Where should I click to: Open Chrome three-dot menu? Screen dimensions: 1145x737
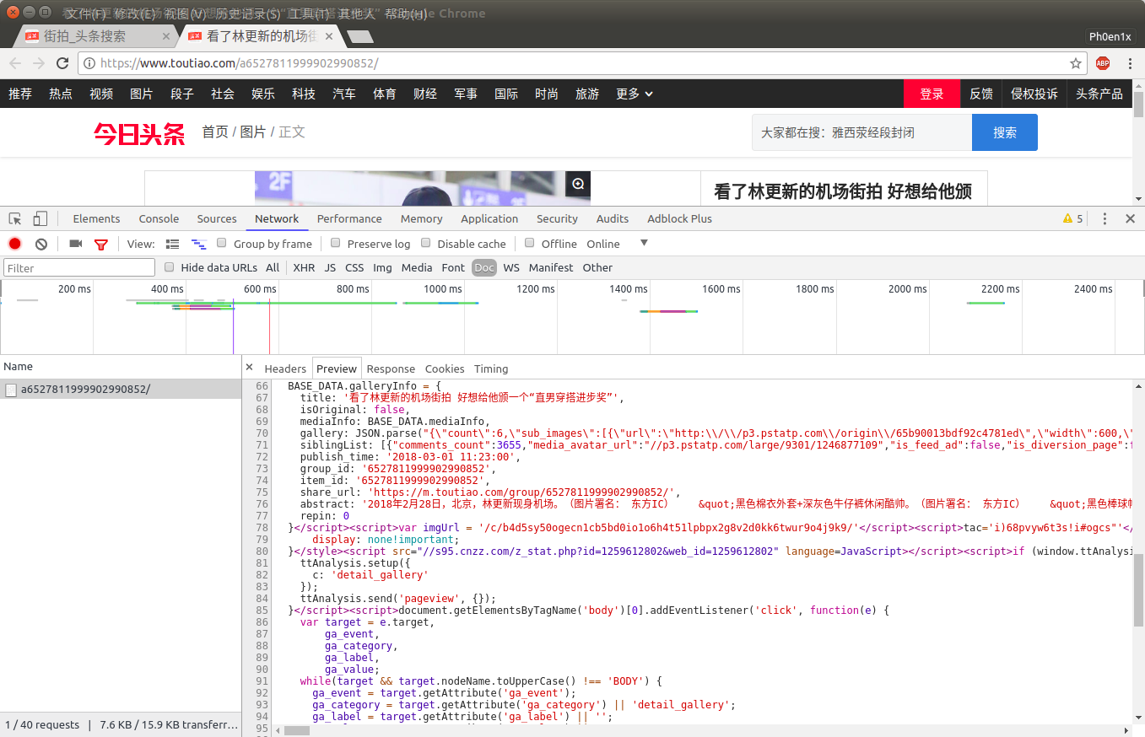click(x=1131, y=63)
